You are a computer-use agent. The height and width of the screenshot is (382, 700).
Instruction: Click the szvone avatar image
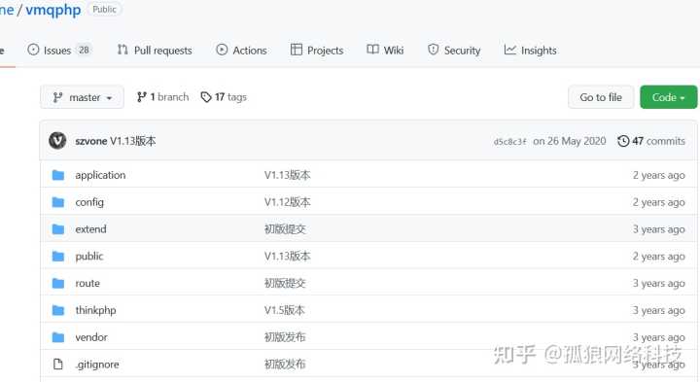(57, 141)
